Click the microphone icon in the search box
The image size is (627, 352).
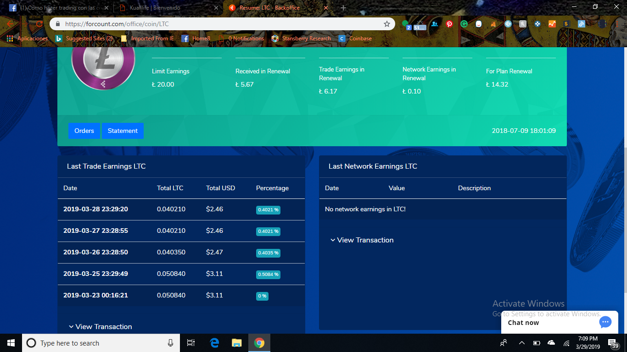170,343
